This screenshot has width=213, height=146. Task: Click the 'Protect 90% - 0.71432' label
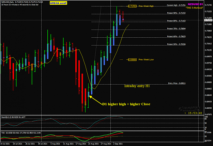click(x=176, y=13)
